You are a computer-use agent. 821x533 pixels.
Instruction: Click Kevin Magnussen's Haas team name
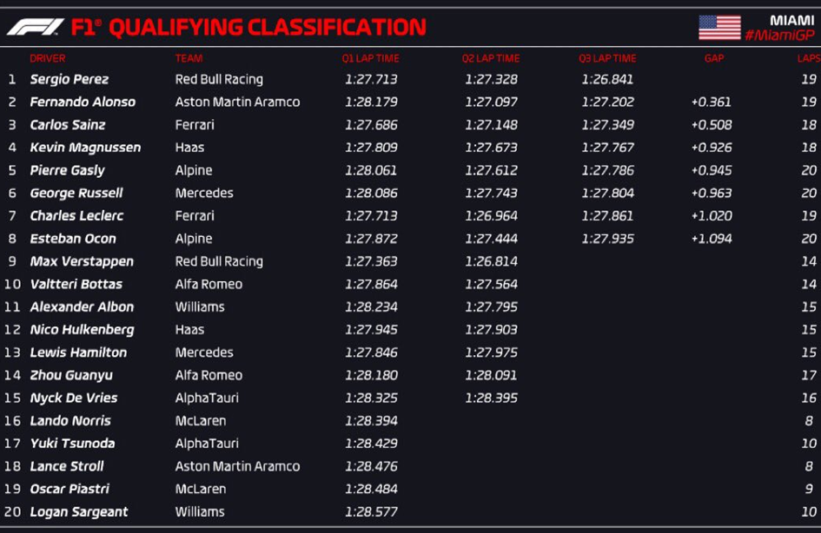[x=189, y=148]
